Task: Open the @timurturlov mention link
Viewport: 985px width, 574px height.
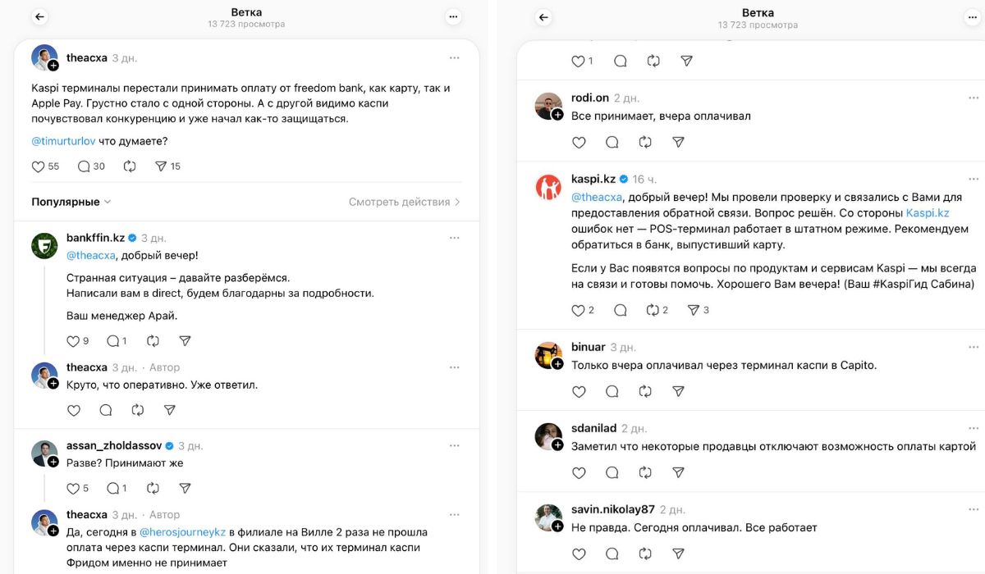Action: click(x=63, y=141)
